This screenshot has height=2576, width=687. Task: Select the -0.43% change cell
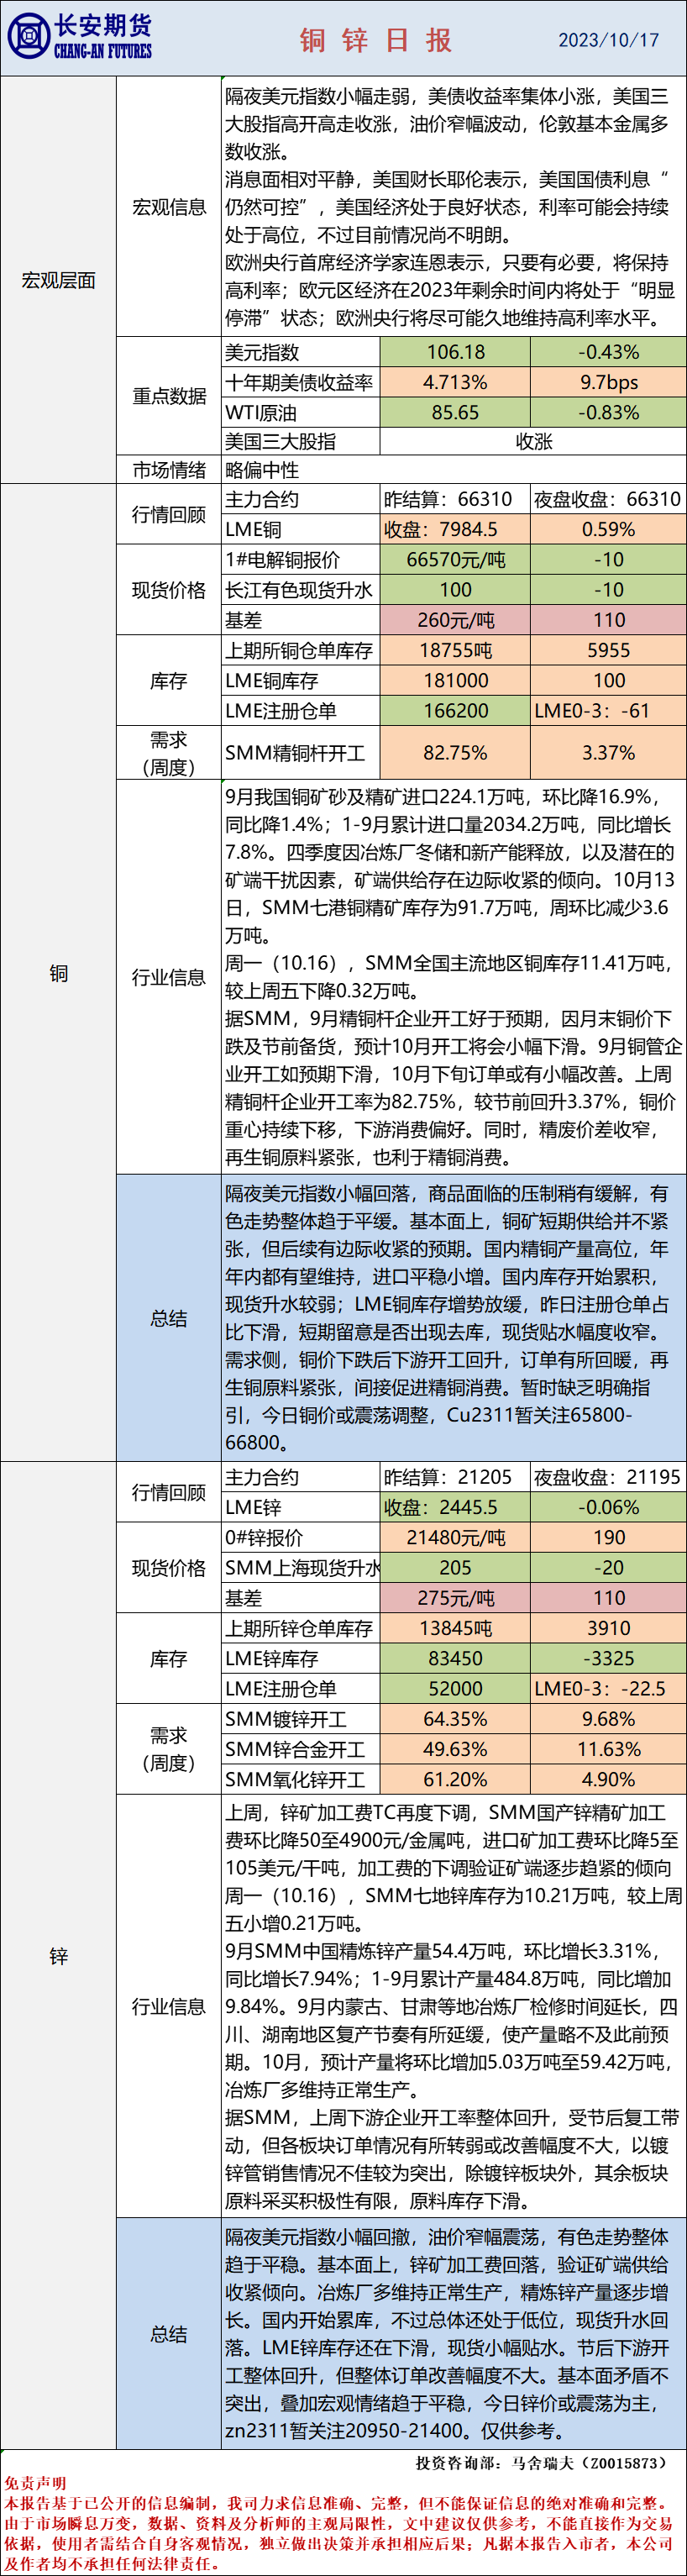pos(608,352)
